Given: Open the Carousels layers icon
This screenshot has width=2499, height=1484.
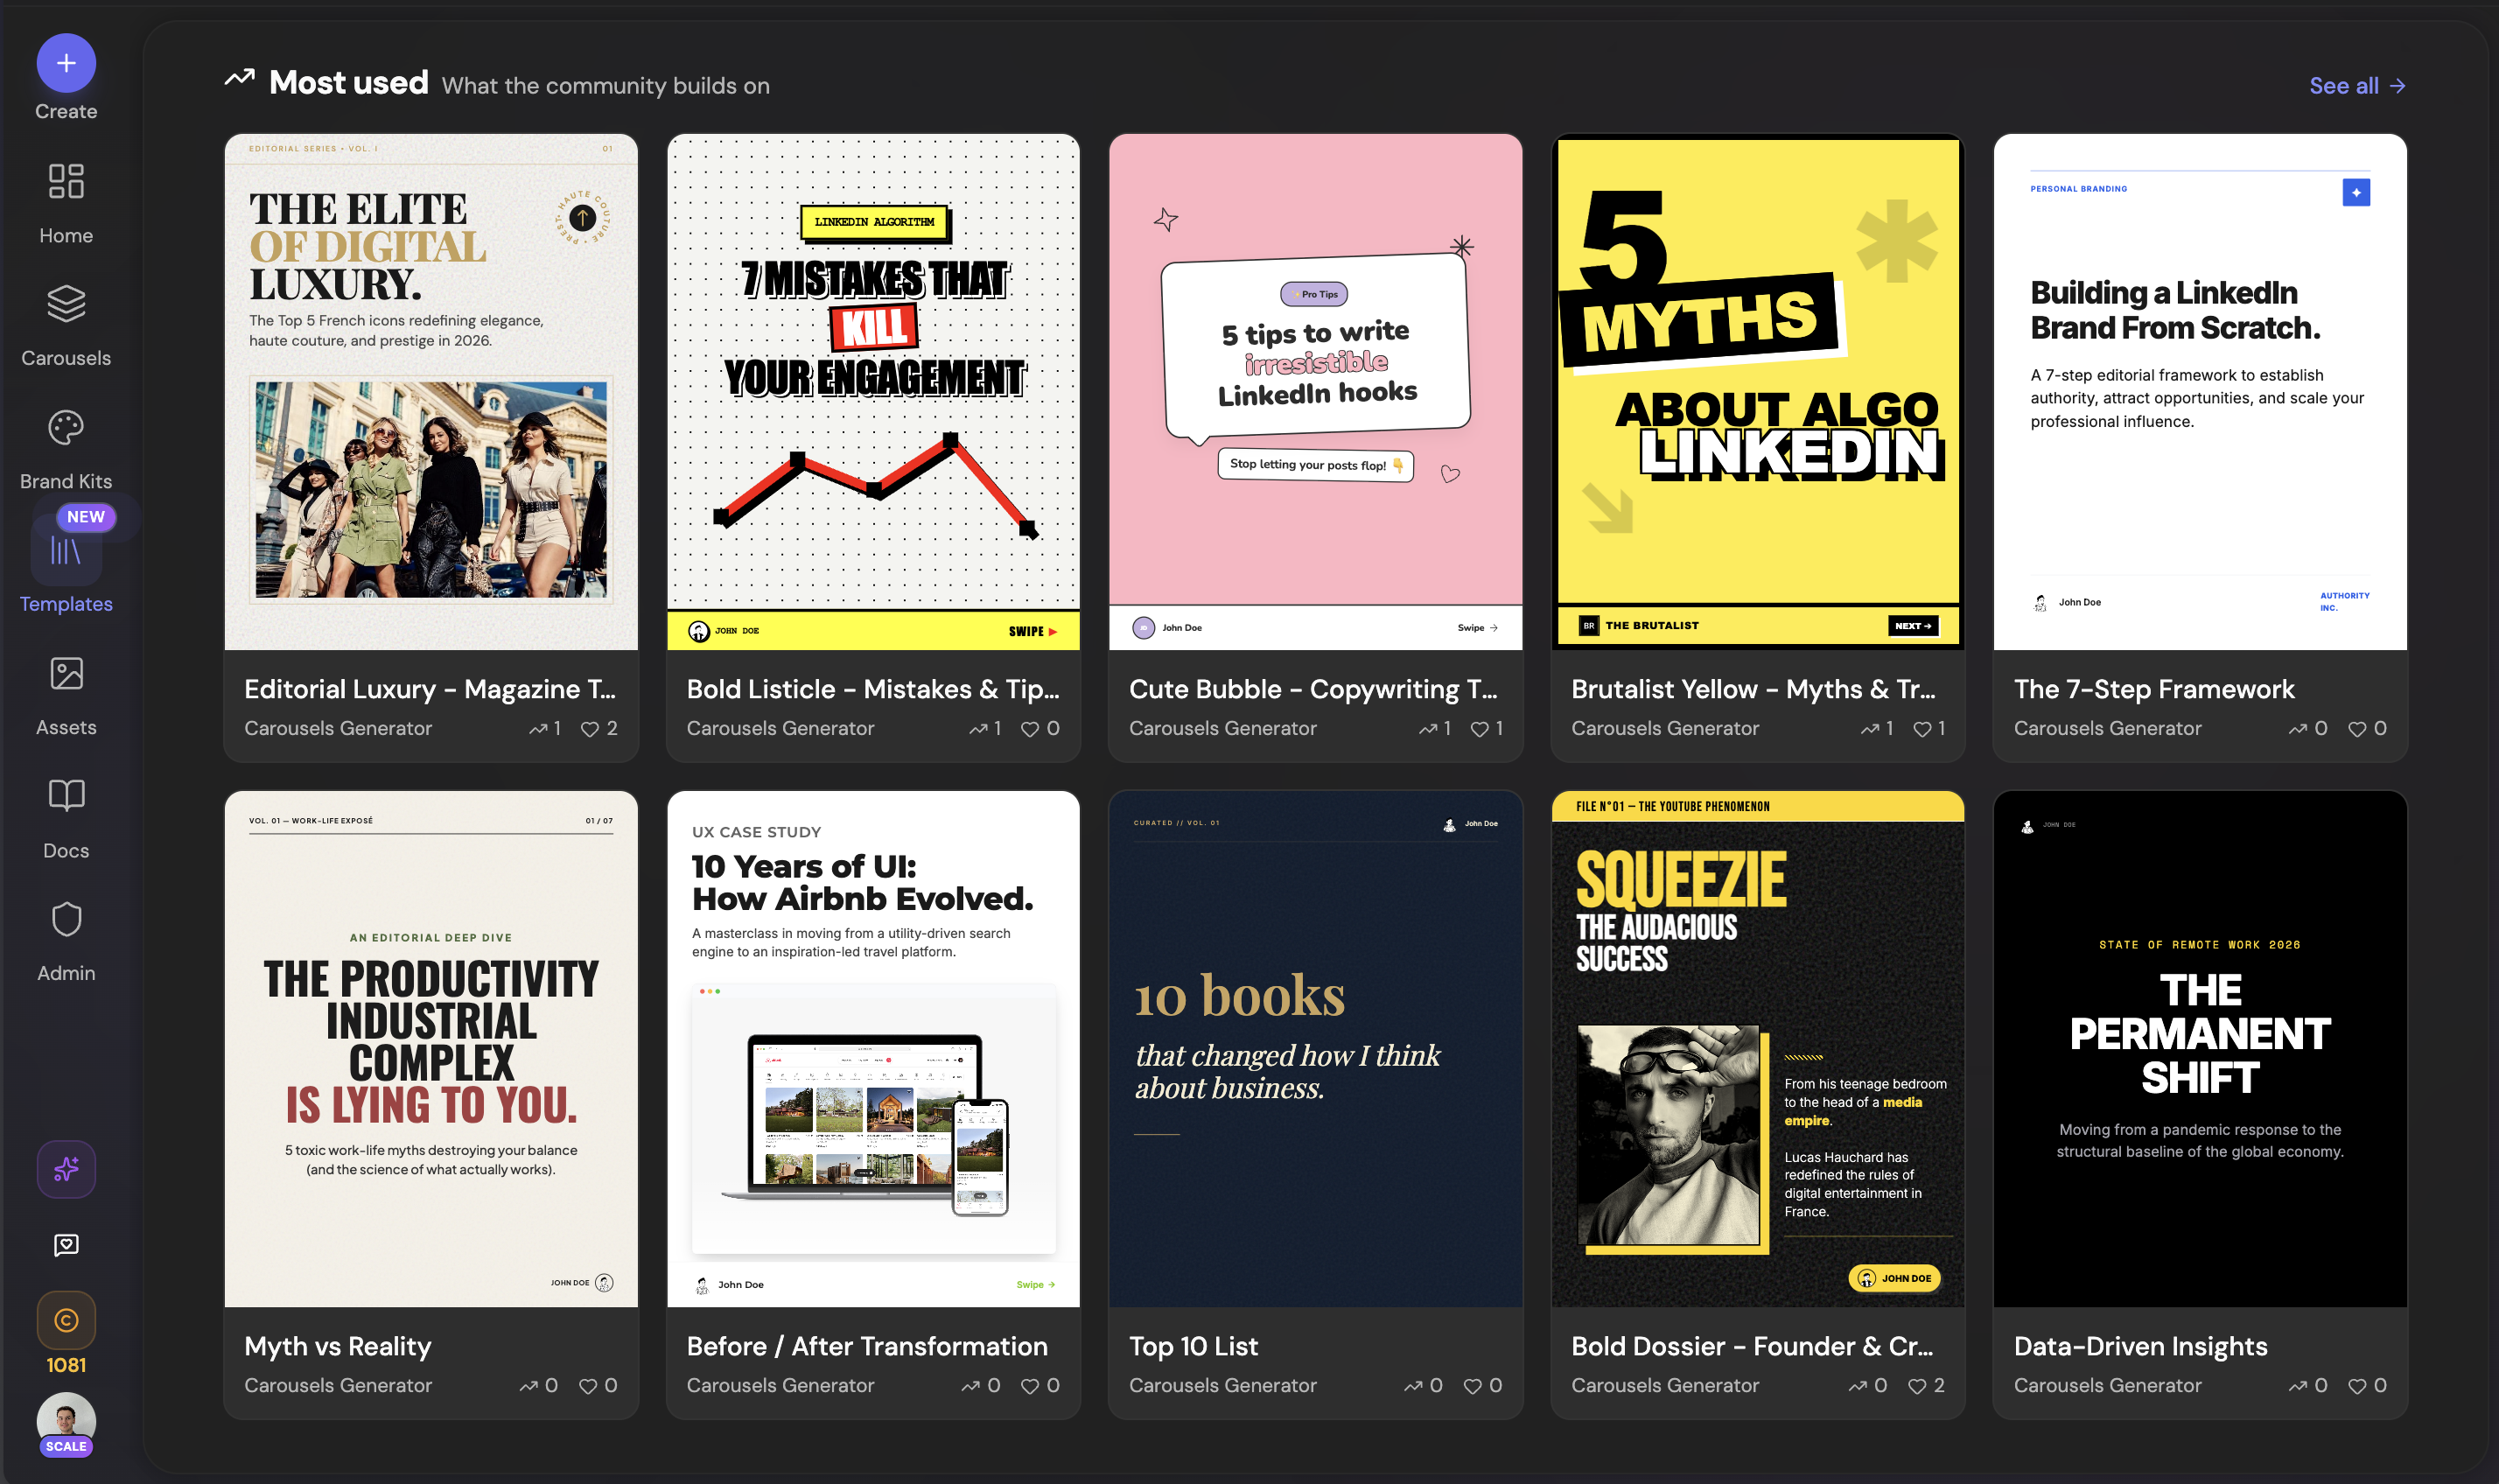Looking at the screenshot, I should click(x=66, y=304).
